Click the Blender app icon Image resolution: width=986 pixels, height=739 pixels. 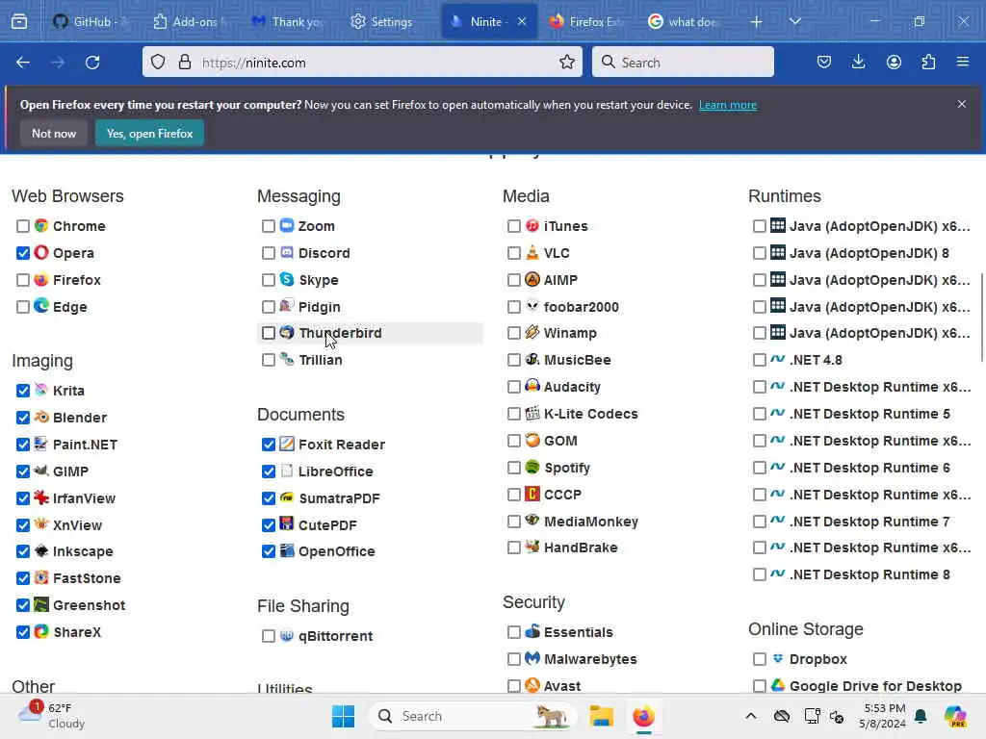coord(41,417)
